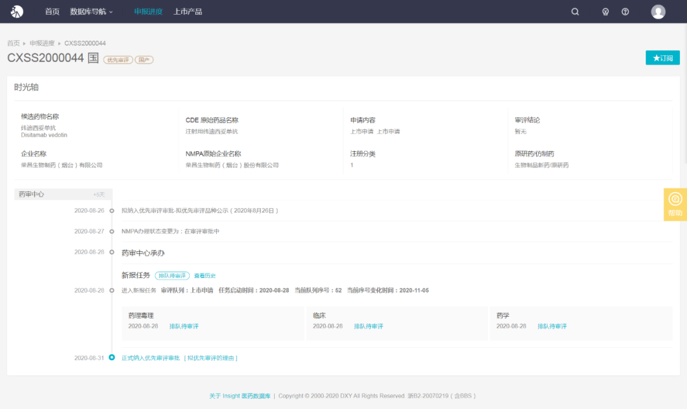Screen dimensions: 687x409
Task: Select the 2020-08-31 timeline marker
Action: [112, 357]
